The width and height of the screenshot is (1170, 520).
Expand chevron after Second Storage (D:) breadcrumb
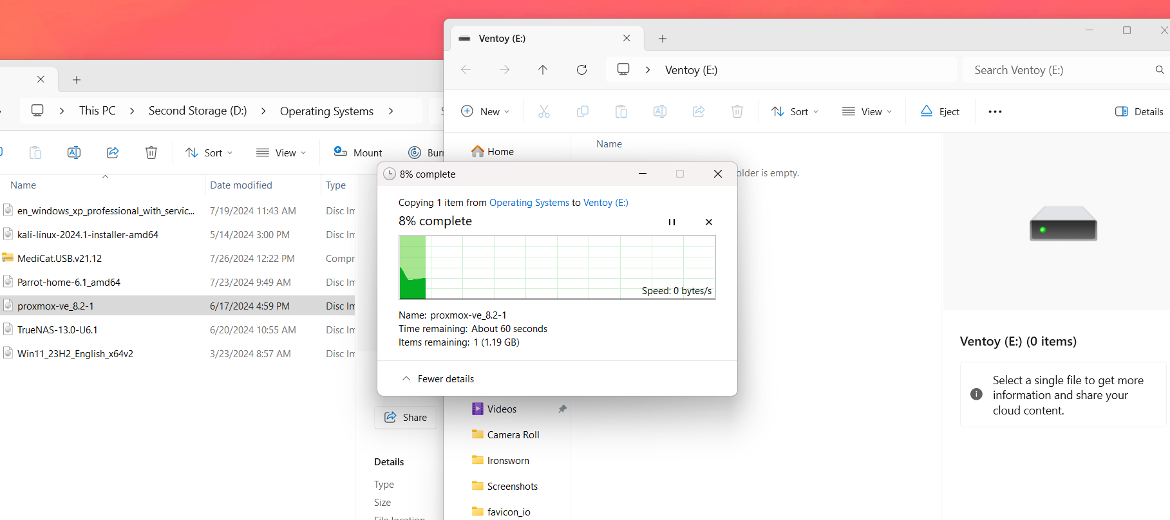pos(263,111)
